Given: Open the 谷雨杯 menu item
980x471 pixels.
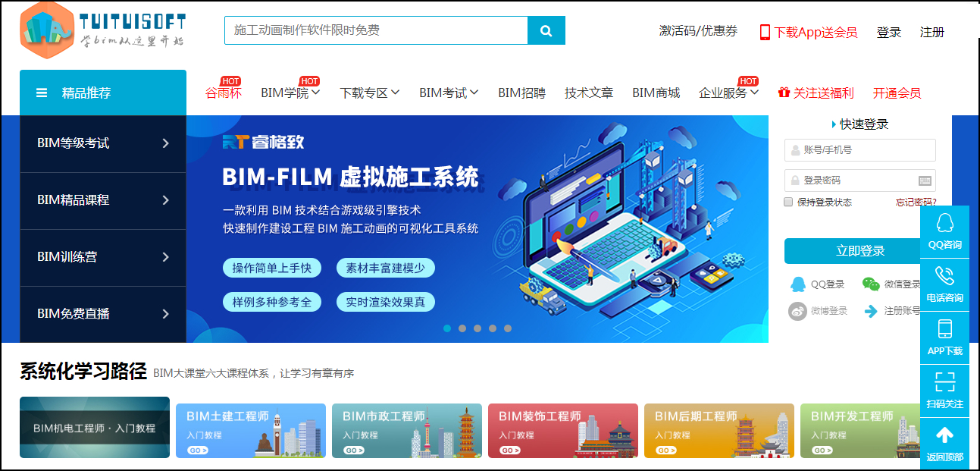Looking at the screenshot, I should point(224,93).
